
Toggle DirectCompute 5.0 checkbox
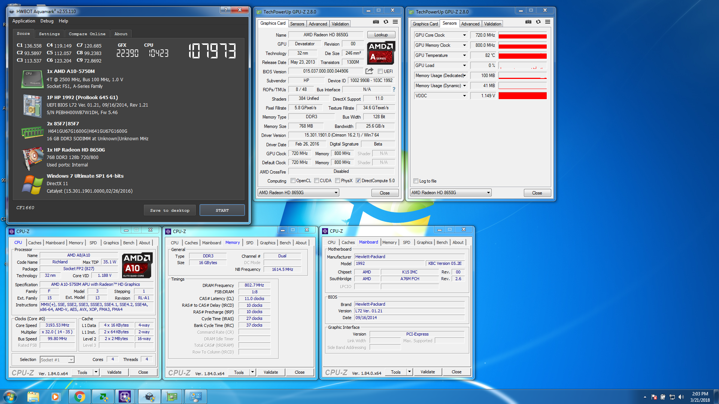point(358,181)
